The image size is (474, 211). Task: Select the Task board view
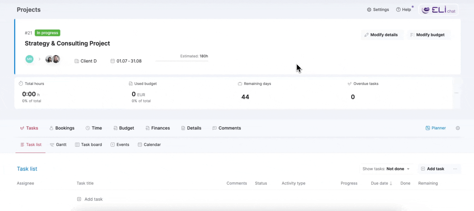[89, 144]
